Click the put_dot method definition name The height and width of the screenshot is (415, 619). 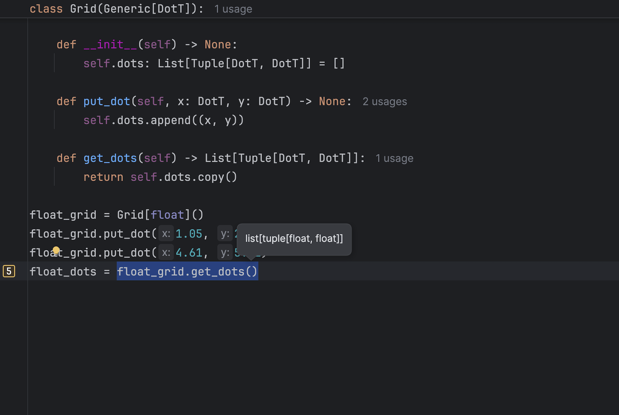[107, 101]
